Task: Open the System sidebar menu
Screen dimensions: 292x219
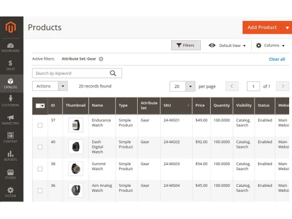Action: click(11, 192)
